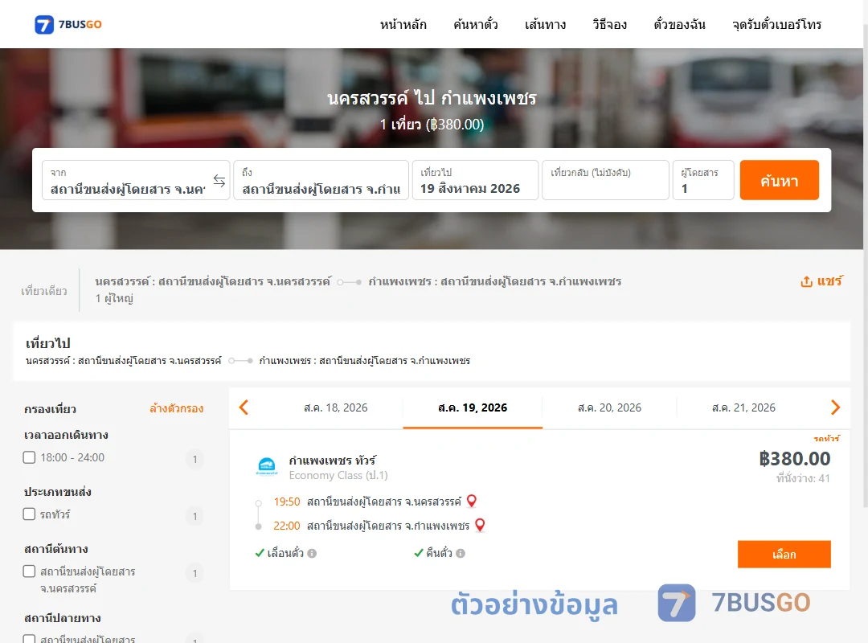Open the ค้นหาตั๋ว menu item
The height and width of the screenshot is (643, 868).
(476, 24)
